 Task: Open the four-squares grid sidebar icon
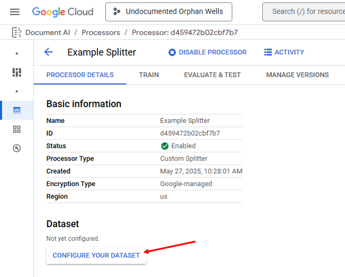click(17, 129)
